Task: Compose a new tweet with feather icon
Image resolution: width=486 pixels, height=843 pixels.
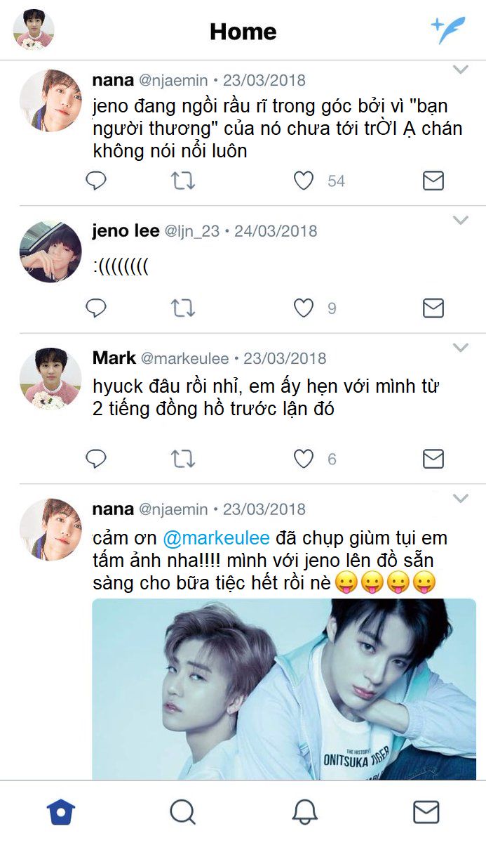Action: pos(448,30)
